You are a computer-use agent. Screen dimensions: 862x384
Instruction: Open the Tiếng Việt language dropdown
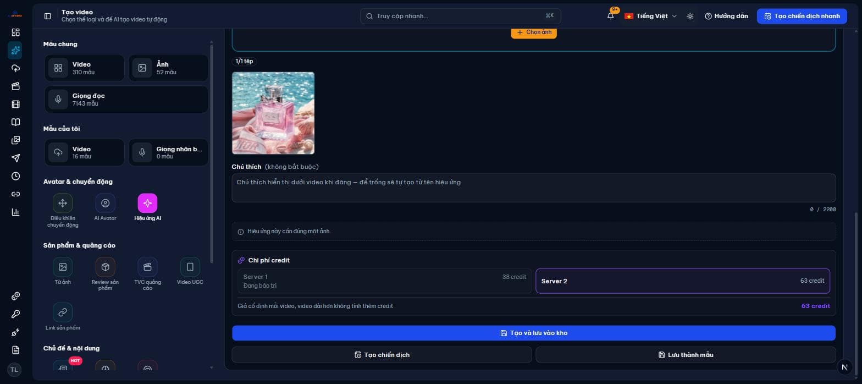tap(650, 16)
